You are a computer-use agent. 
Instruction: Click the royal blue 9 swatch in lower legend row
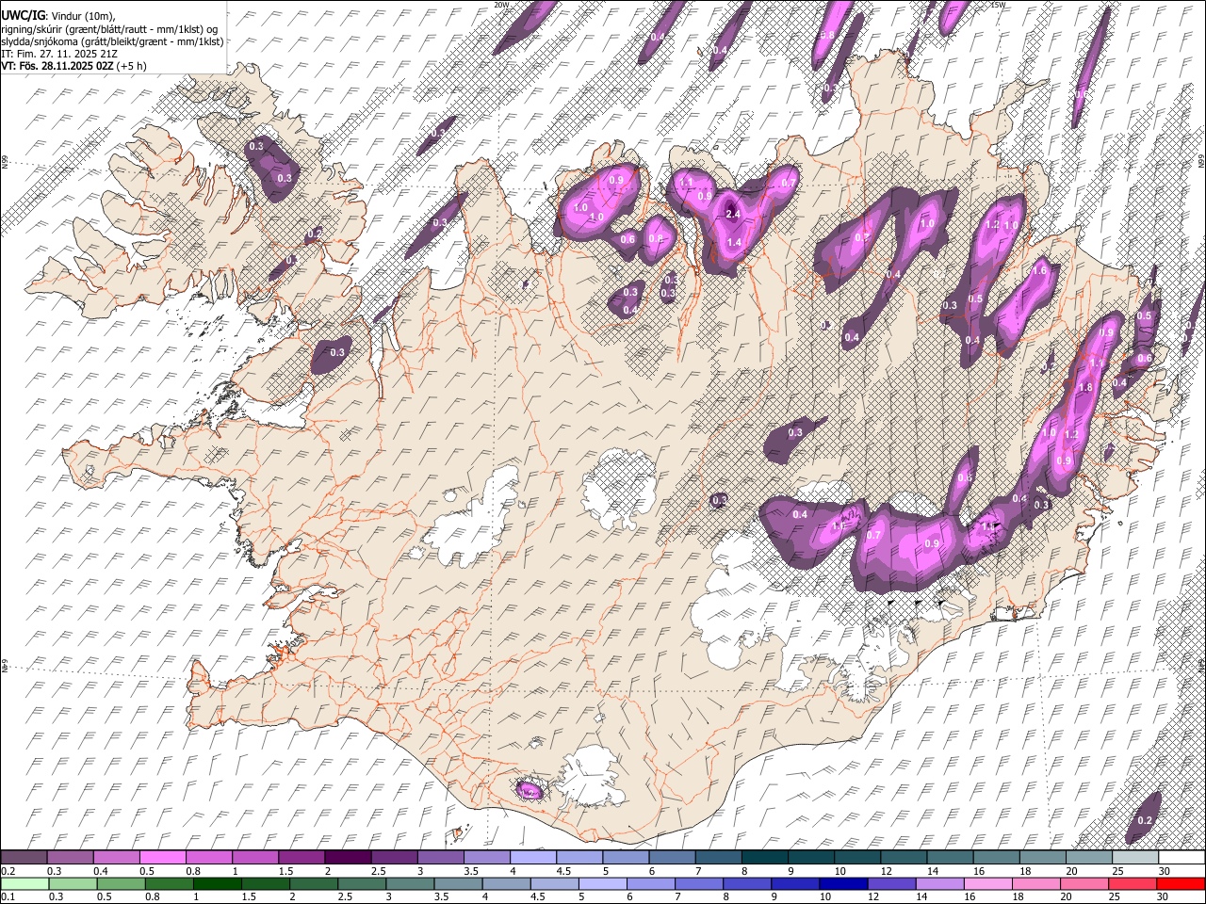coord(794,883)
